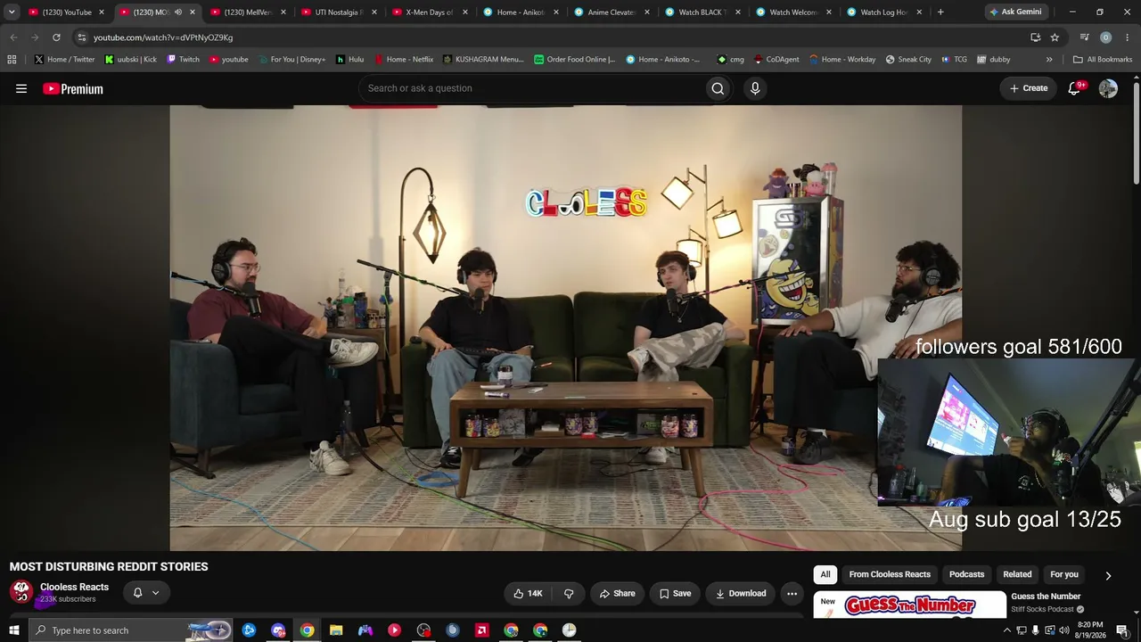Click the address bar URL

coord(163,37)
